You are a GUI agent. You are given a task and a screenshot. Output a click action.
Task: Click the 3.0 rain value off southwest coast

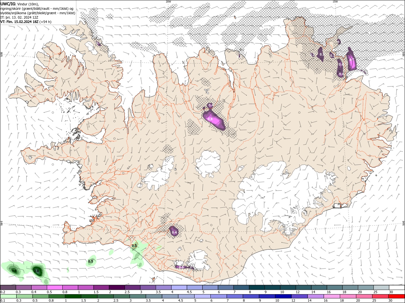tap(36, 271)
